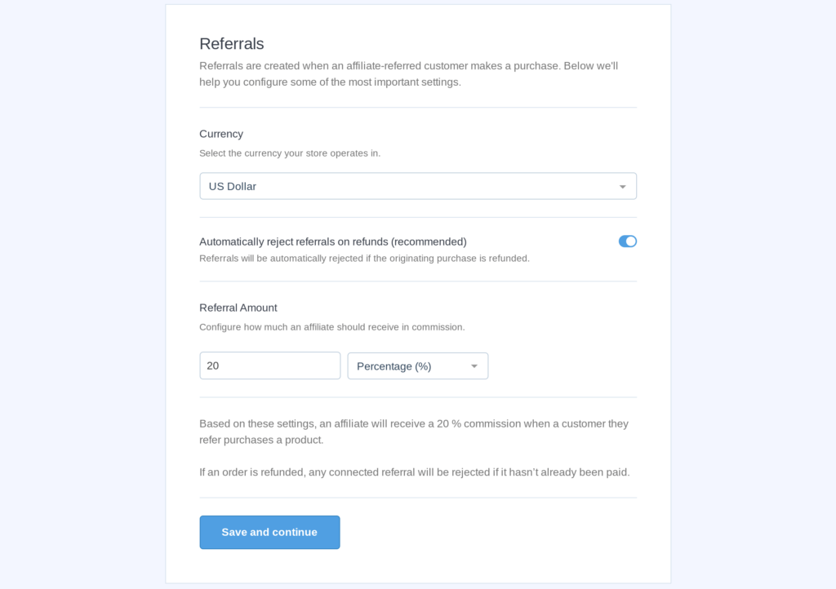Click the Automatically reject referrals on refunds label
The height and width of the screenshot is (589, 836).
[x=333, y=241]
